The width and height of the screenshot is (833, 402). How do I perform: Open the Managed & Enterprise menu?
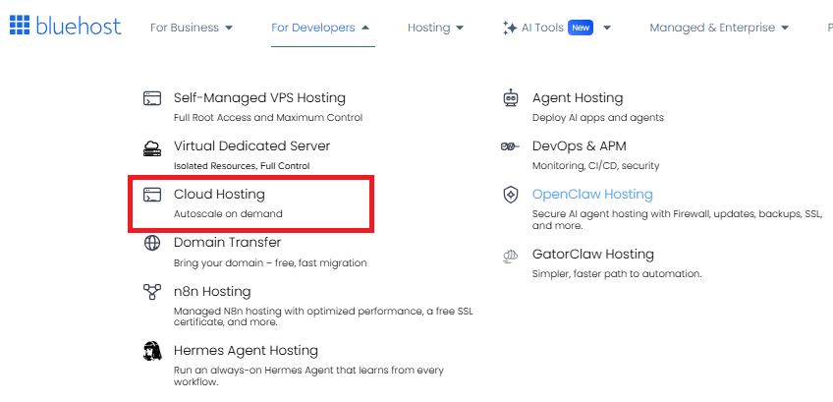[x=712, y=28]
